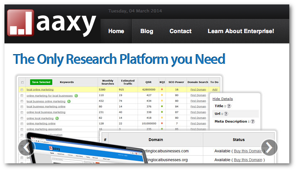Click the Url help question mark icon
This screenshot has height=171, width=297.
[x=226, y=114]
